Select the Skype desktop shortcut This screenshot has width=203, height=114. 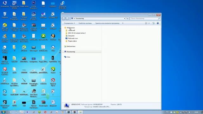tap(5, 92)
